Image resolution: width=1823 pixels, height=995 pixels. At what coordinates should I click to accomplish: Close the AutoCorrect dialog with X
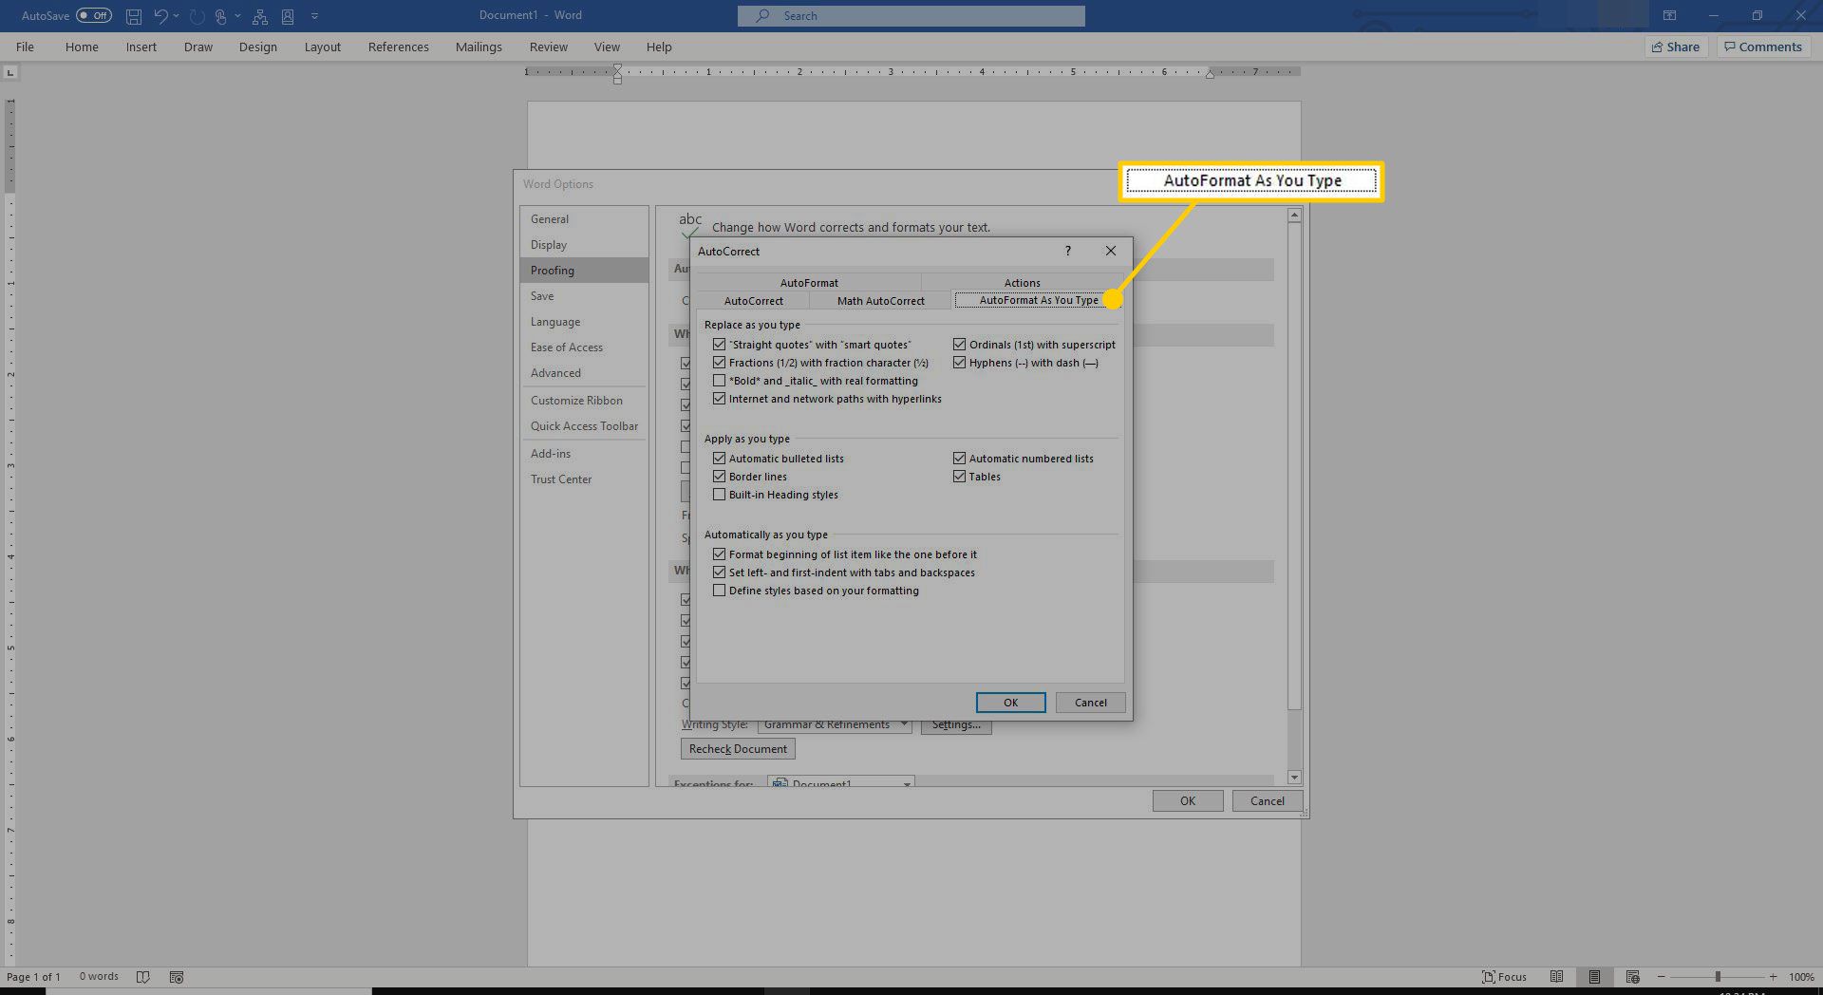tap(1110, 251)
